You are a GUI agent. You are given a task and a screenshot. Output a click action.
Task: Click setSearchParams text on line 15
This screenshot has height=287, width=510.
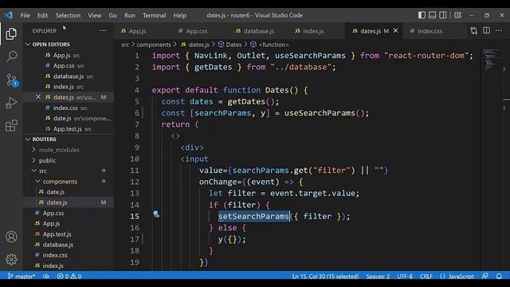(253, 216)
